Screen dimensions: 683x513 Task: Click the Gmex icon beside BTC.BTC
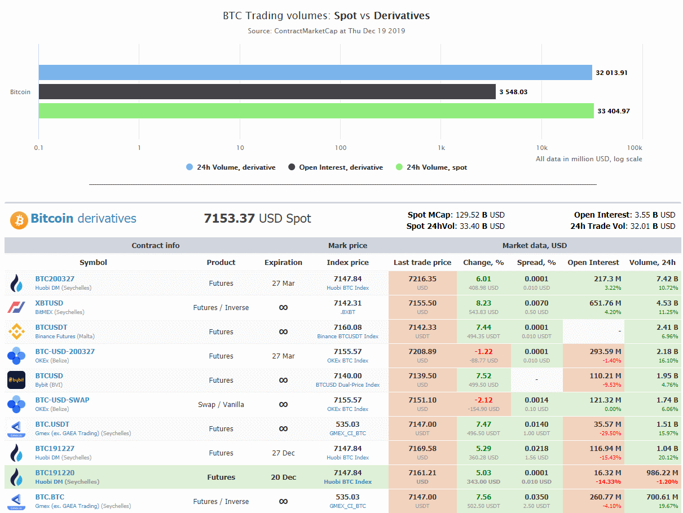(x=17, y=501)
